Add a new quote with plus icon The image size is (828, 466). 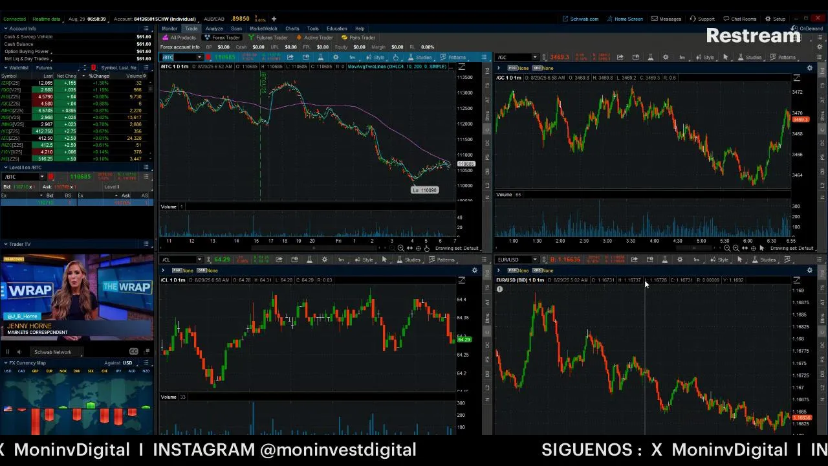tap(274, 19)
